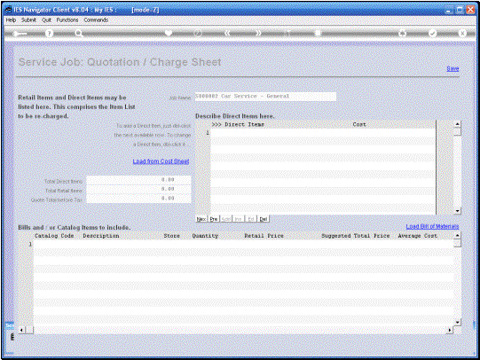The image size is (480, 360).
Task: Click the checkmark submit icon in toolbar
Action: [432, 33]
